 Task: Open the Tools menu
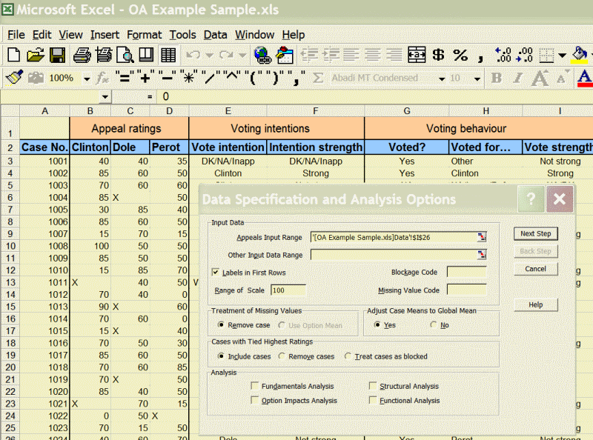182,35
